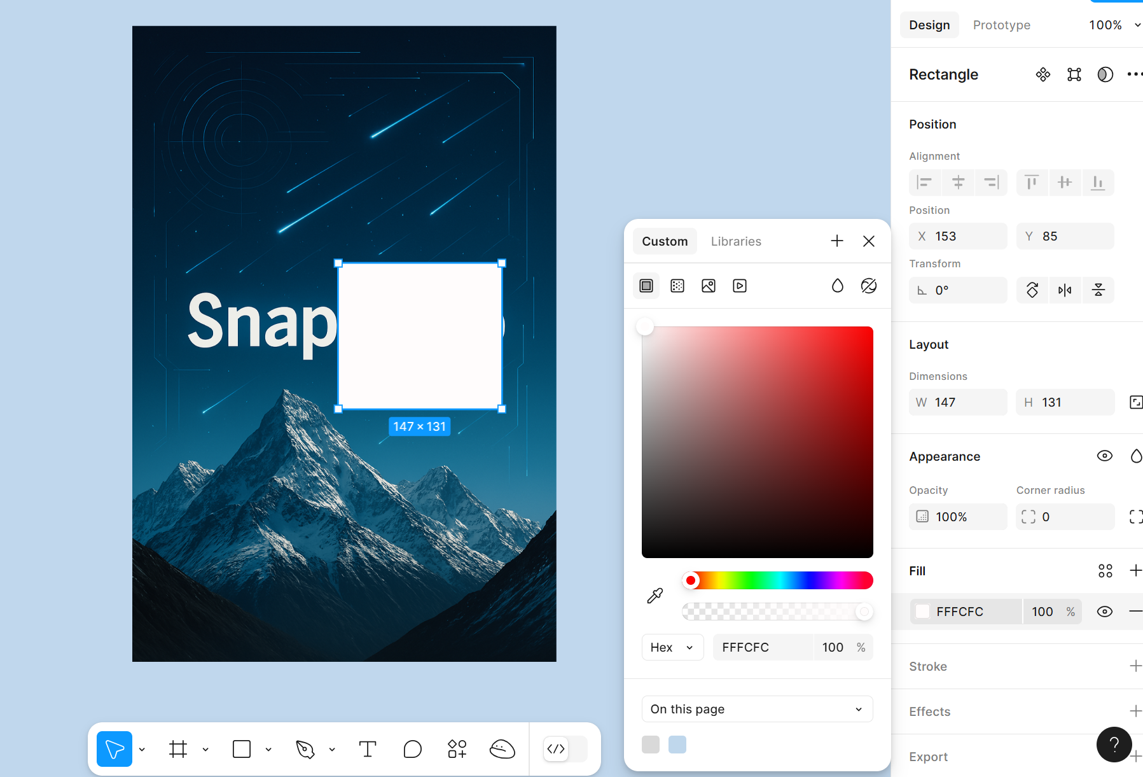This screenshot has width=1143, height=777.
Task: Click the FFFCFC fill swatch in panel
Action: point(922,612)
